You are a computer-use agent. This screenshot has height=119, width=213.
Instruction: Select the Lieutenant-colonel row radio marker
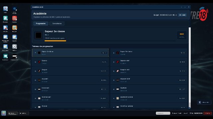(x=114, y=99)
